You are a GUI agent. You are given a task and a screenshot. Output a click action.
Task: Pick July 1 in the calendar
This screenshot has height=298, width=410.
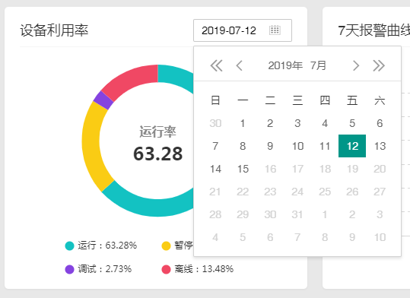(243, 123)
